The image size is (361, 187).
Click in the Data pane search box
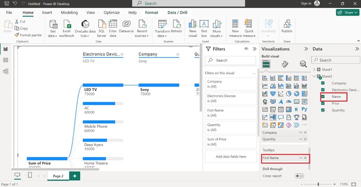335,60
